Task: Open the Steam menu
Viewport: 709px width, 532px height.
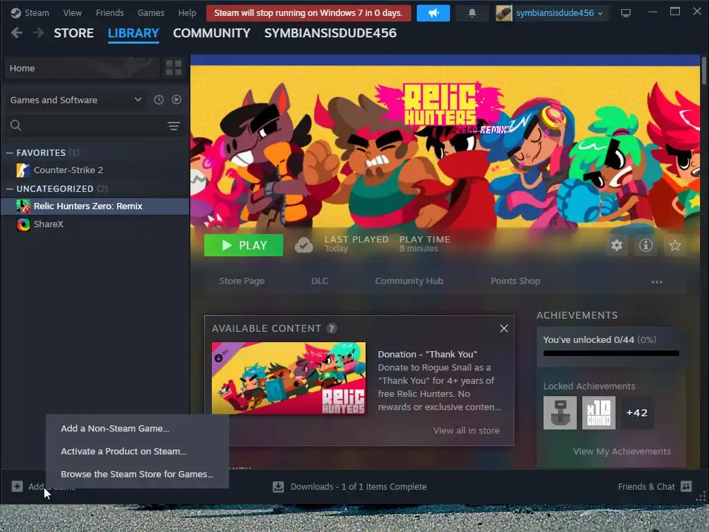Action: (37, 12)
